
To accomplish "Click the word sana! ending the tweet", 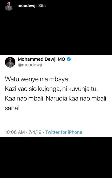I will (12, 108).
